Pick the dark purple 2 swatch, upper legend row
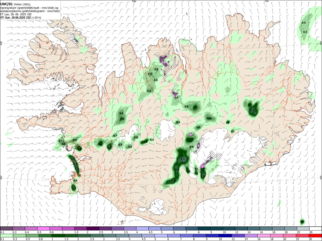This screenshot has height=241, width=322. [x=93, y=228]
